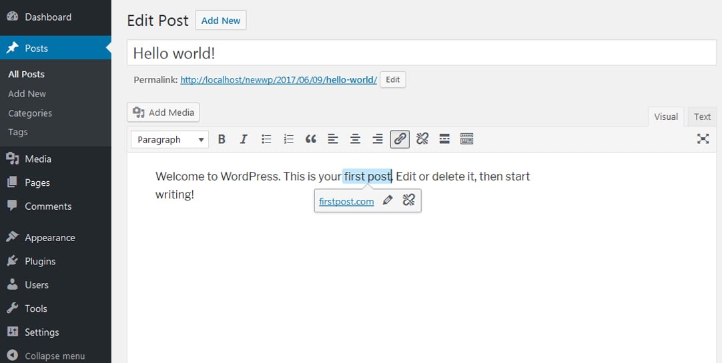Click the Add Media button
This screenshot has height=363, width=722.
163,113
